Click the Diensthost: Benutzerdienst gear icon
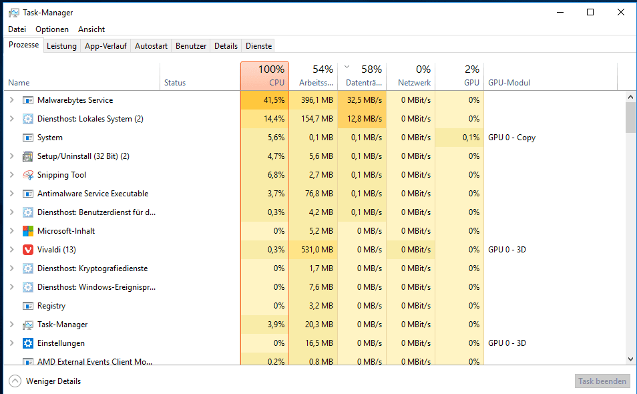637x394 pixels. click(27, 212)
